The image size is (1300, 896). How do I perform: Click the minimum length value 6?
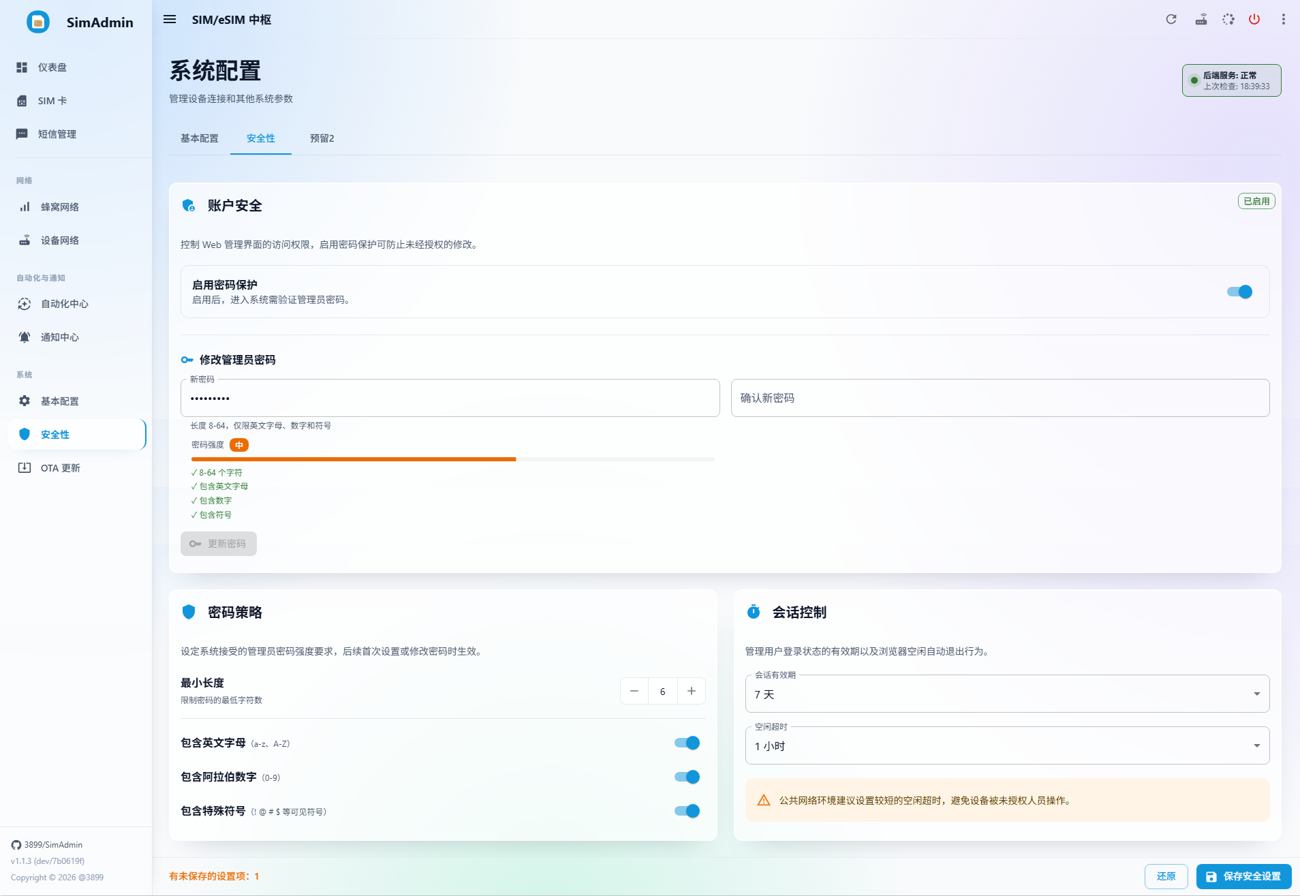point(663,691)
